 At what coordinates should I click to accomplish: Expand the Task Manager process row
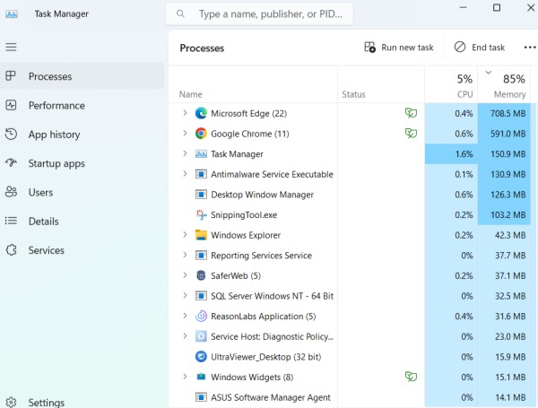[185, 153]
